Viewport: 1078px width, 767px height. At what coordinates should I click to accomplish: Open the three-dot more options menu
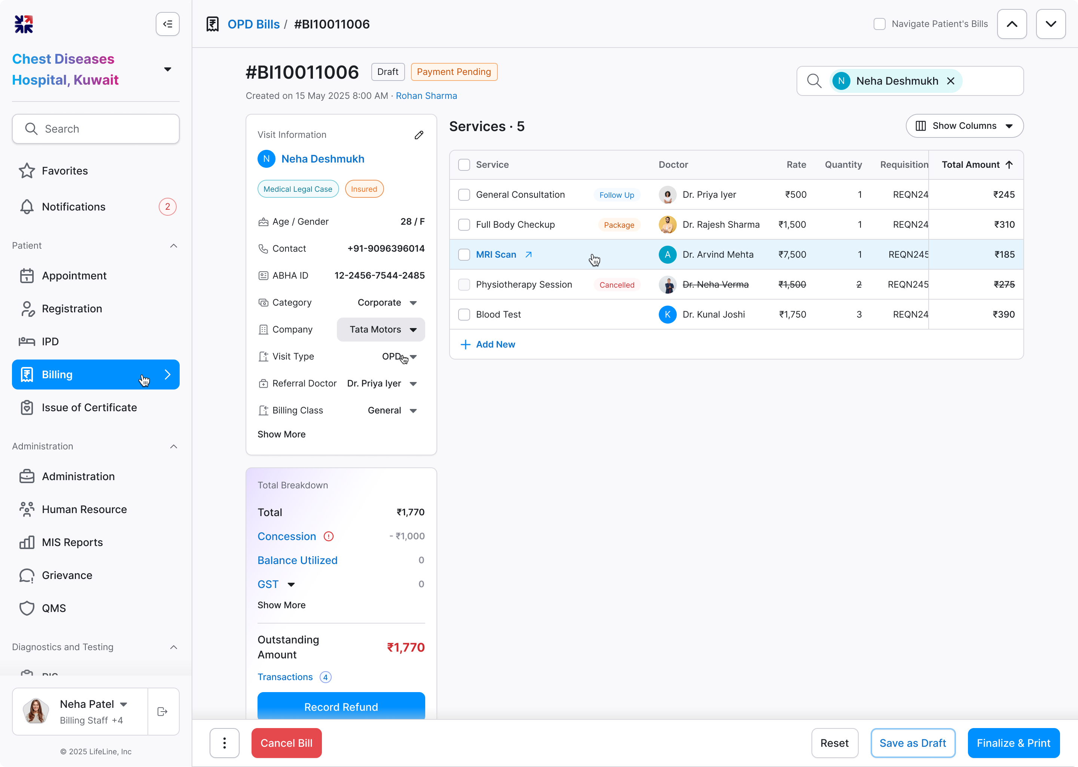coord(224,743)
